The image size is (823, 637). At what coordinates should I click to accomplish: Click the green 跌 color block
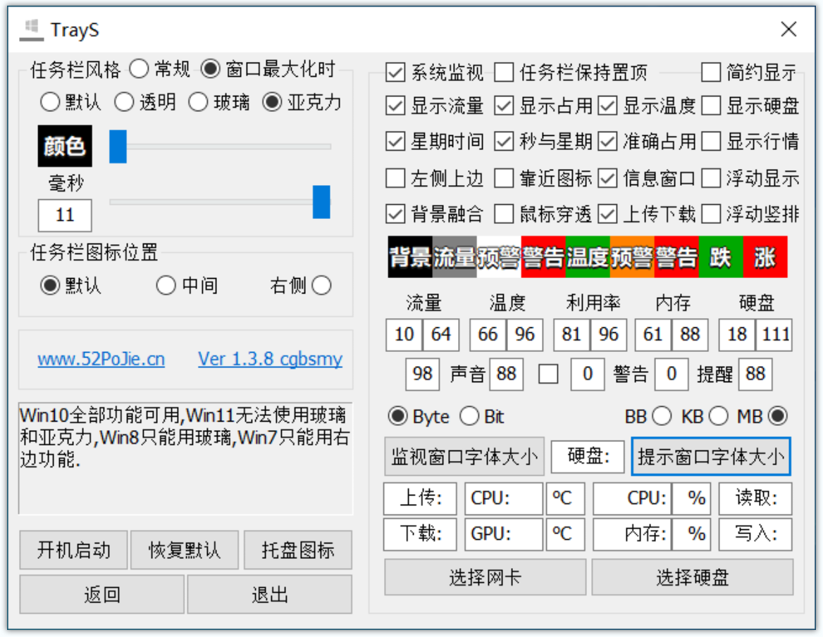tap(721, 257)
